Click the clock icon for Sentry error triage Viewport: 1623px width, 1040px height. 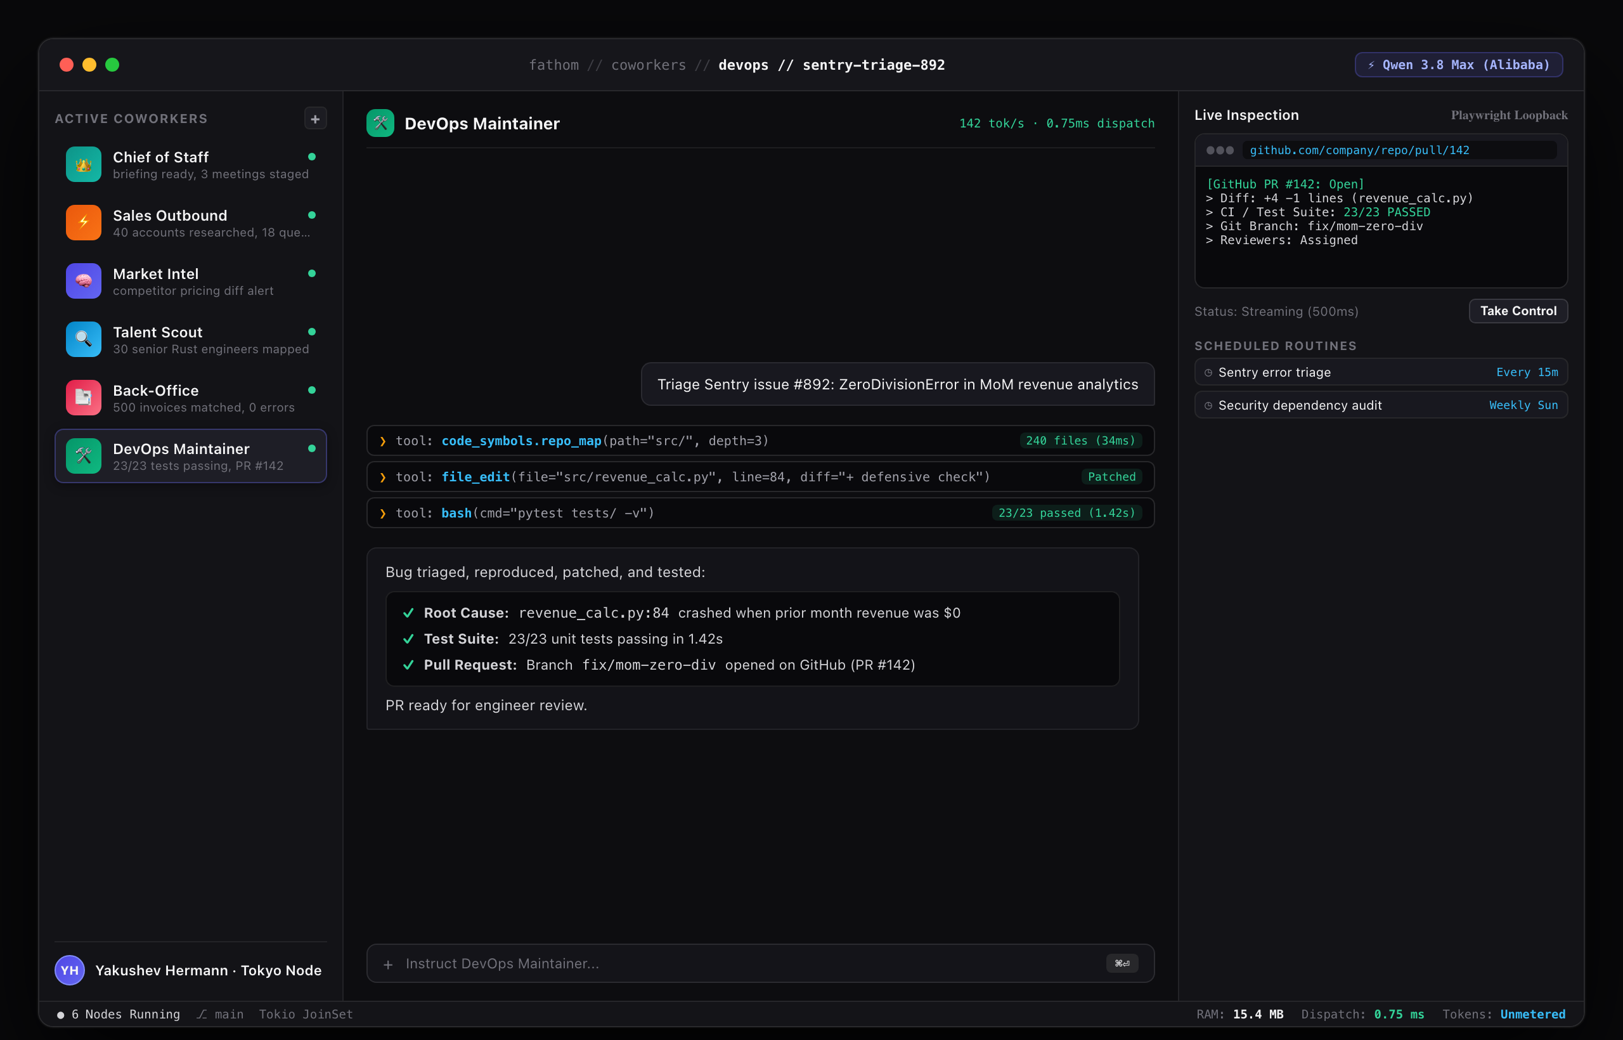click(x=1208, y=372)
